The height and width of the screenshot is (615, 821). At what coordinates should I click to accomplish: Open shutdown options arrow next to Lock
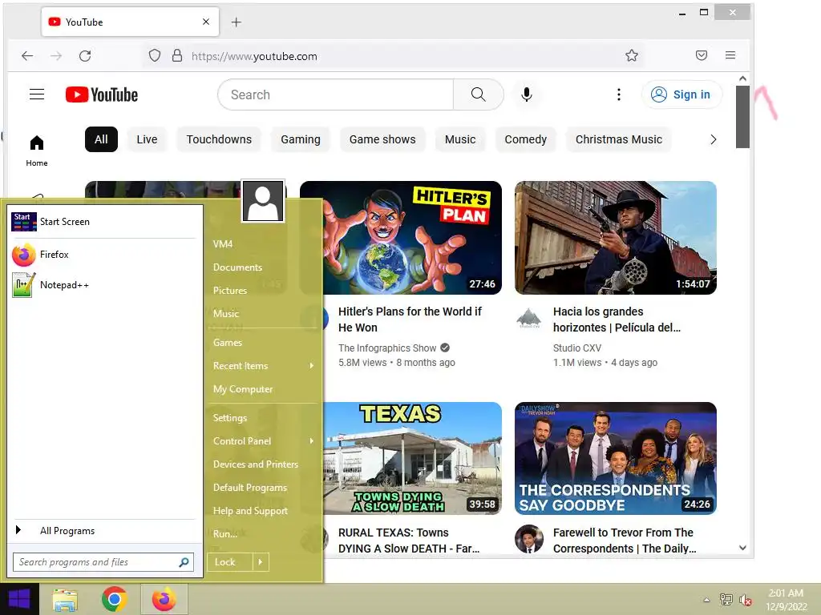click(x=261, y=562)
